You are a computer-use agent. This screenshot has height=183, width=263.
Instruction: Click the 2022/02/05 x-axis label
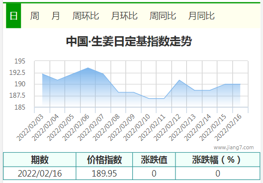60,127
